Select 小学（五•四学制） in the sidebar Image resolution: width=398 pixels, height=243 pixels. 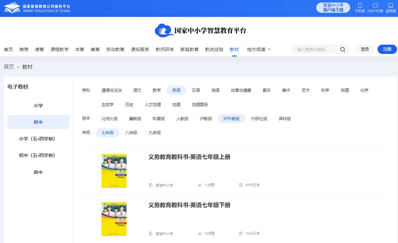click(x=38, y=139)
